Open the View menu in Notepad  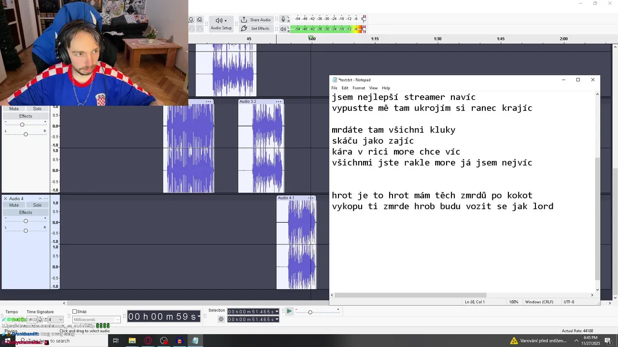coord(373,88)
